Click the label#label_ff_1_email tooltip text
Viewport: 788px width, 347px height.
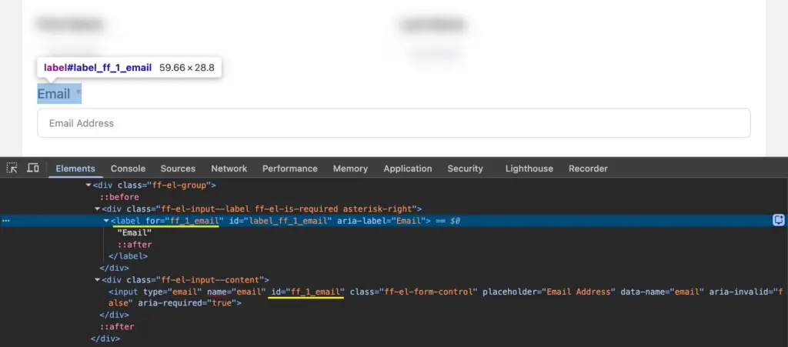coord(98,67)
